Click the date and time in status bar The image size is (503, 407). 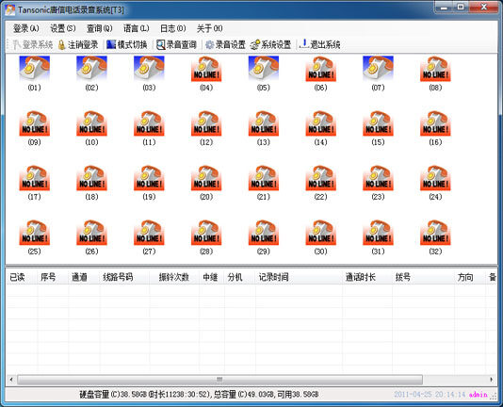(430, 395)
